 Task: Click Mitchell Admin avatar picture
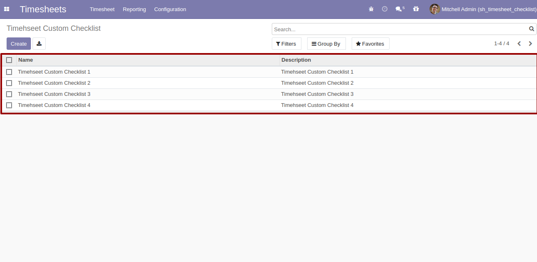coord(434,9)
